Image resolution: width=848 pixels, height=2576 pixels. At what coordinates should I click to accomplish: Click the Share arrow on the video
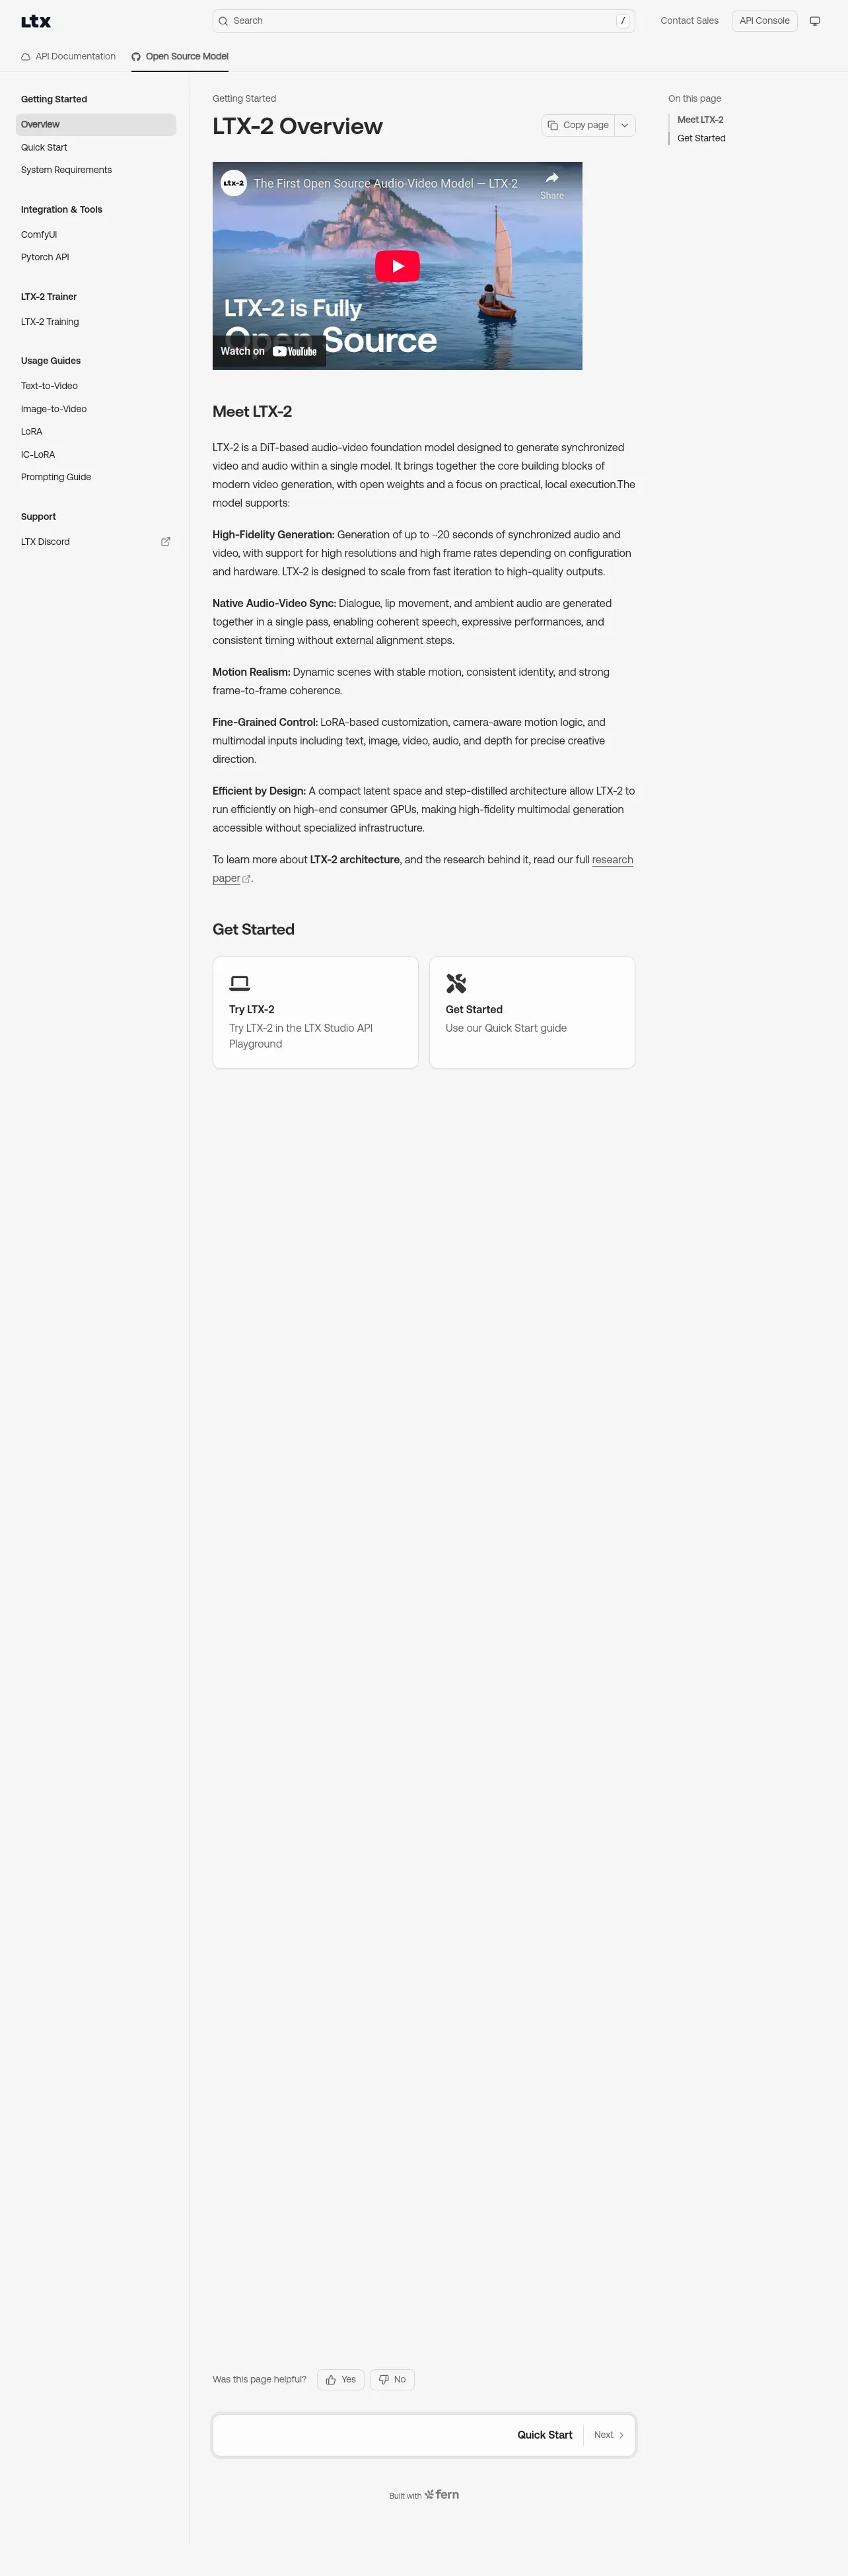(552, 184)
